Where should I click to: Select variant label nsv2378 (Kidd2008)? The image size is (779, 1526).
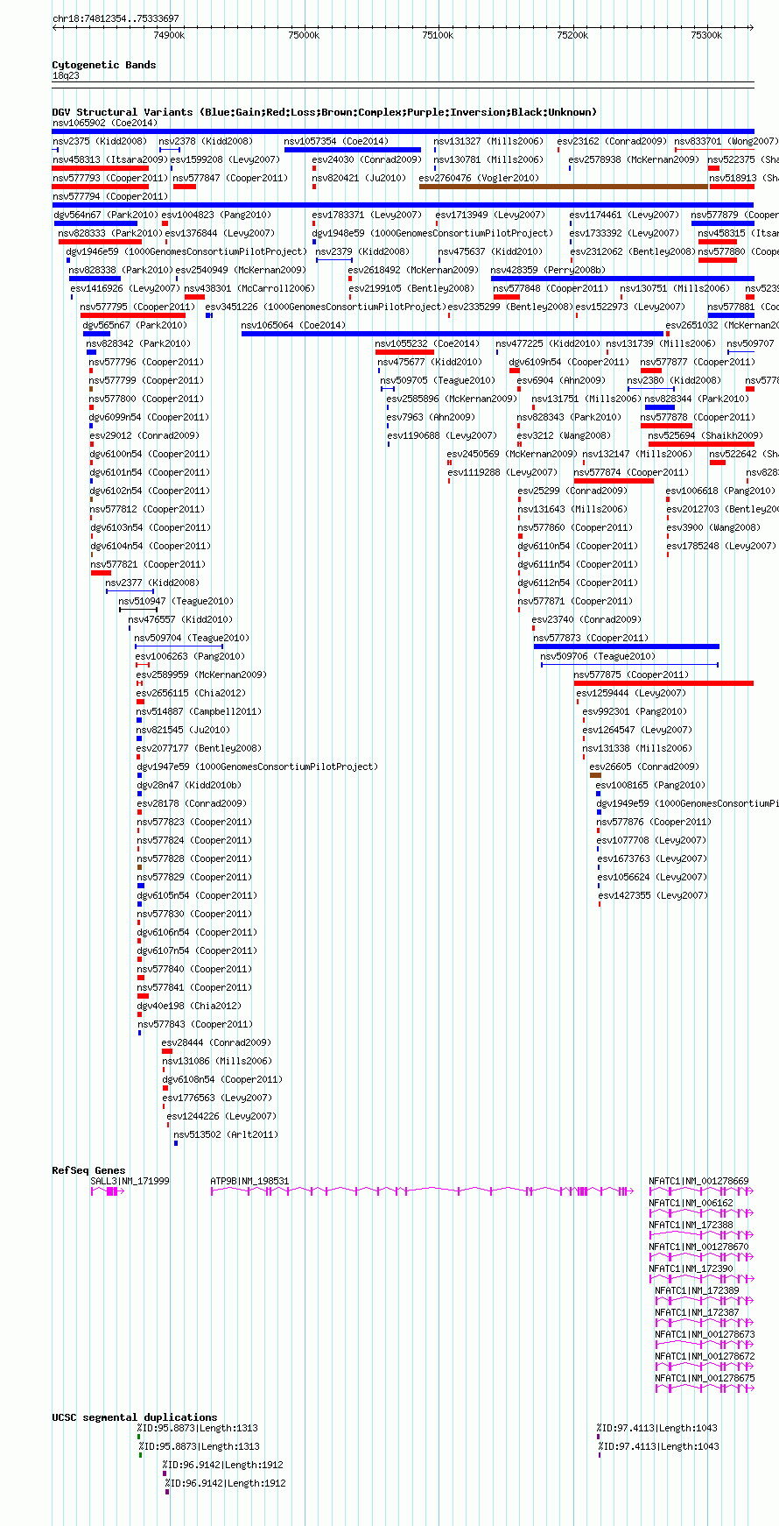pyautogui.click(x=206, y=141)
